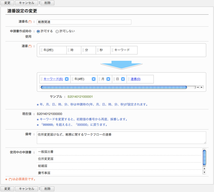Click the bottom 削除 button

point(47,189)
